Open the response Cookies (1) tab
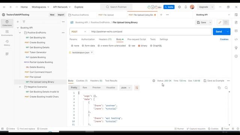Image resolution: width=240 pixels, height=135 pixels. click(82, 81)
